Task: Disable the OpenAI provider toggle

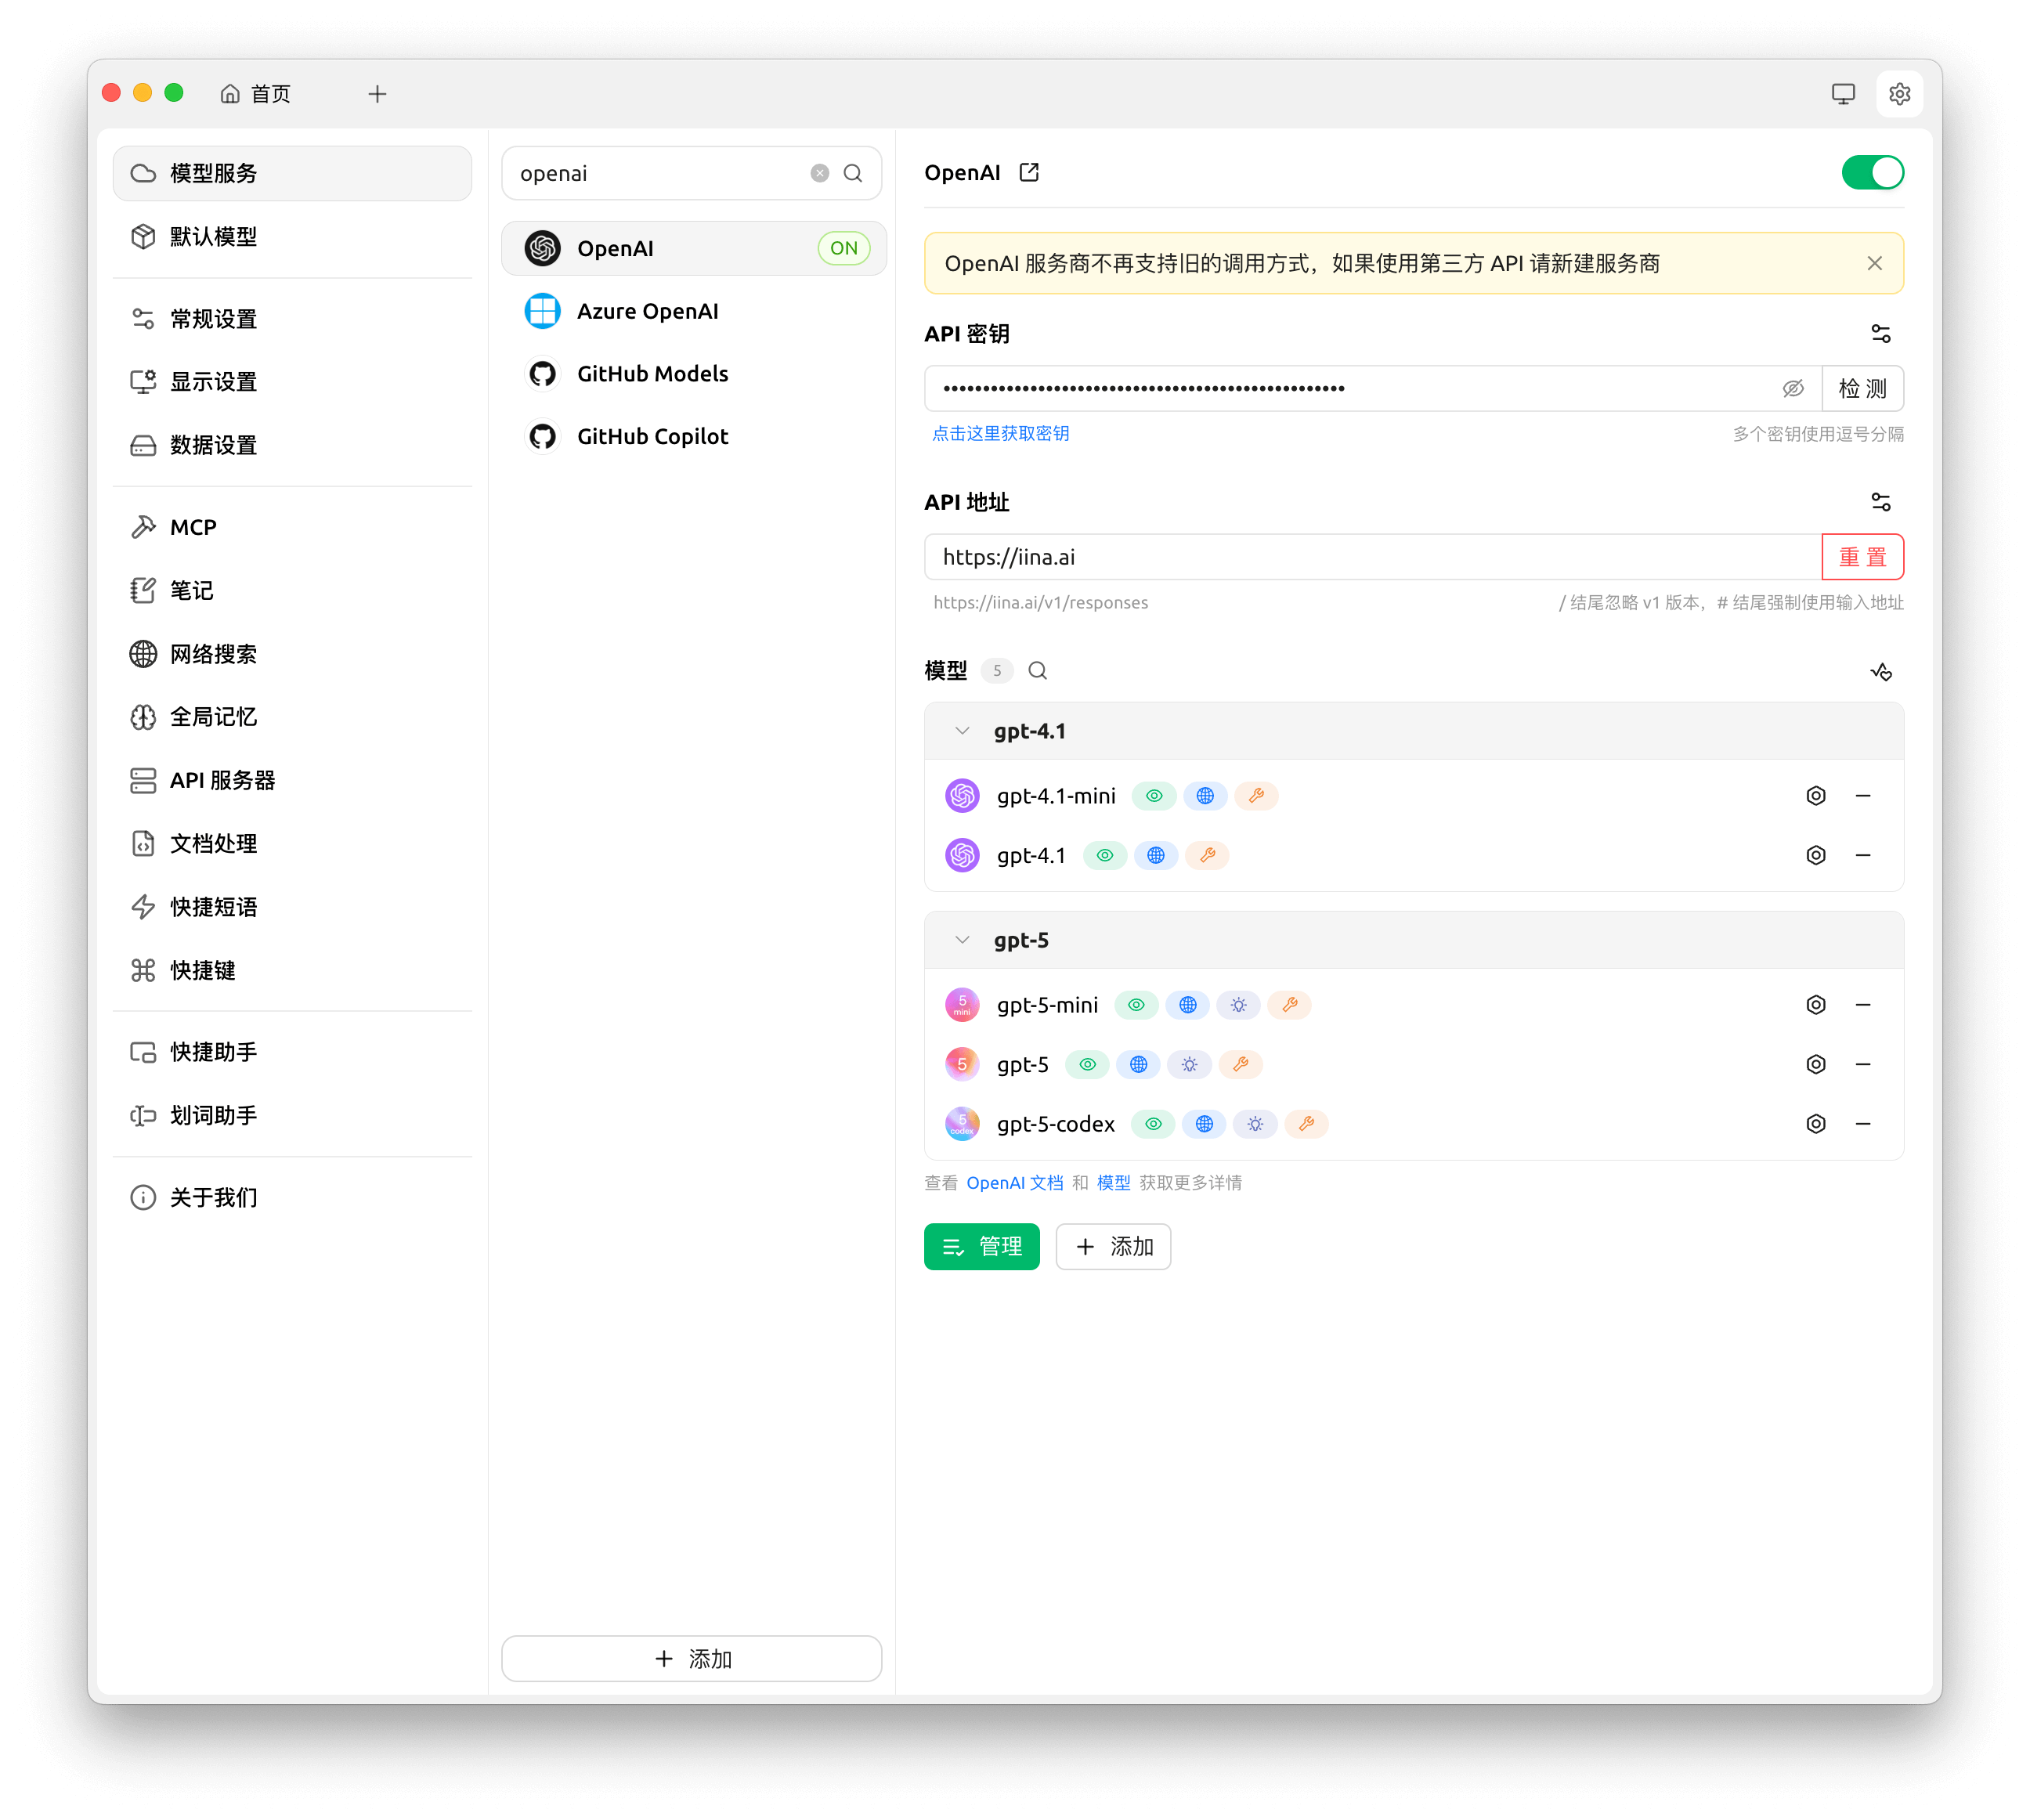Action: (x=1872, y=172)
